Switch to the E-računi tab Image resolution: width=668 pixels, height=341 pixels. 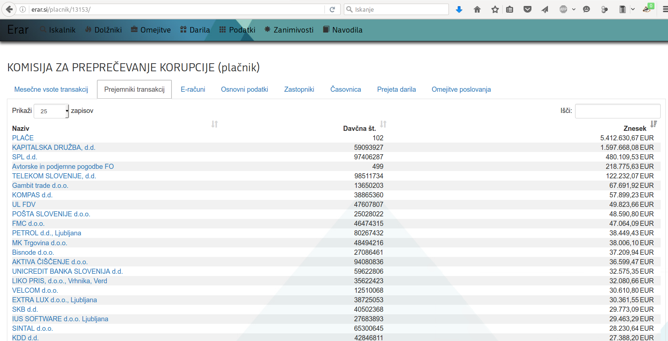coord(193,90)
